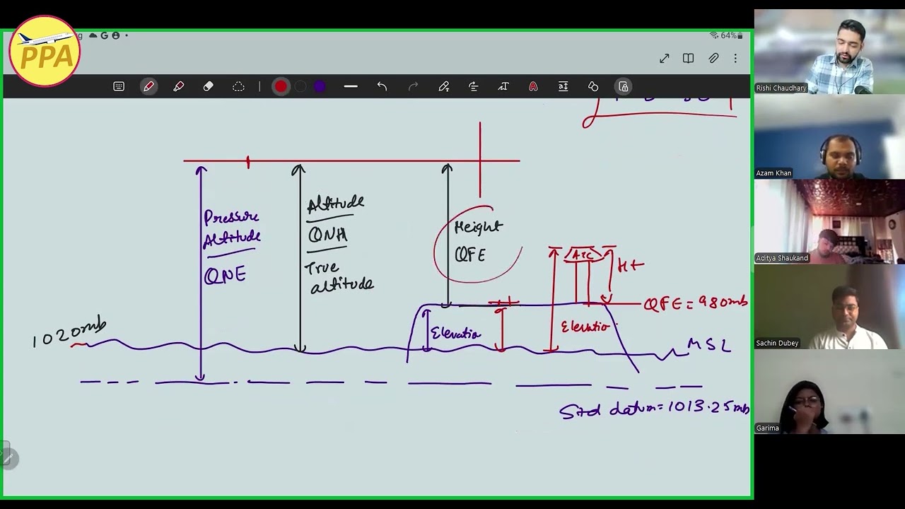
Task: Select the Lasso selection tool
Action: (238, 86)
